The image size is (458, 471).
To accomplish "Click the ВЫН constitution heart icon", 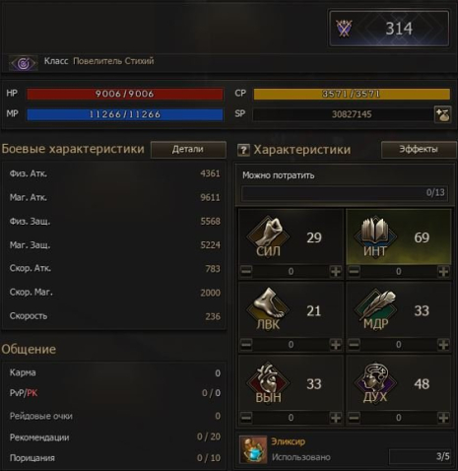I will click(268, 382).
